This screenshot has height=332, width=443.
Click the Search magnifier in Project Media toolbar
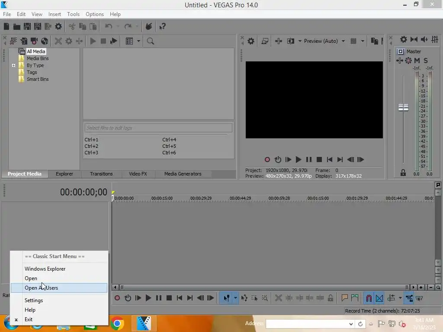tap(150, 41)
